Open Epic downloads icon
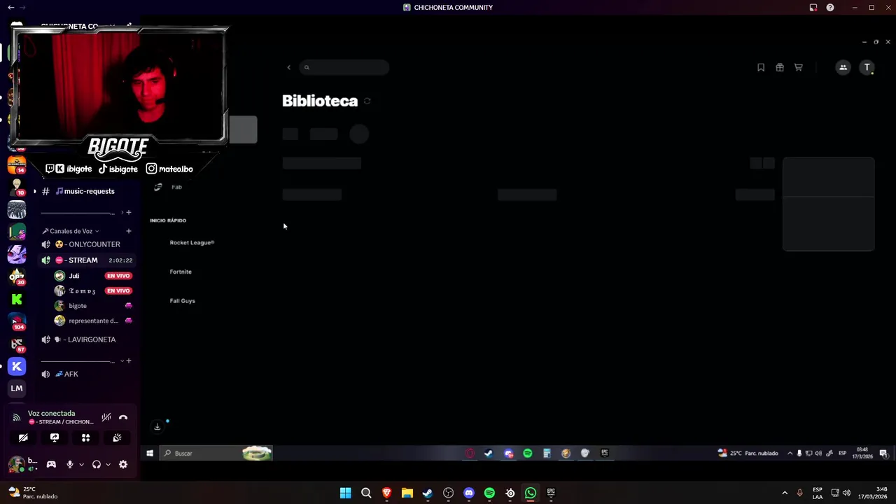This screenshot has height=504, width=896. (x=157, y=426)
